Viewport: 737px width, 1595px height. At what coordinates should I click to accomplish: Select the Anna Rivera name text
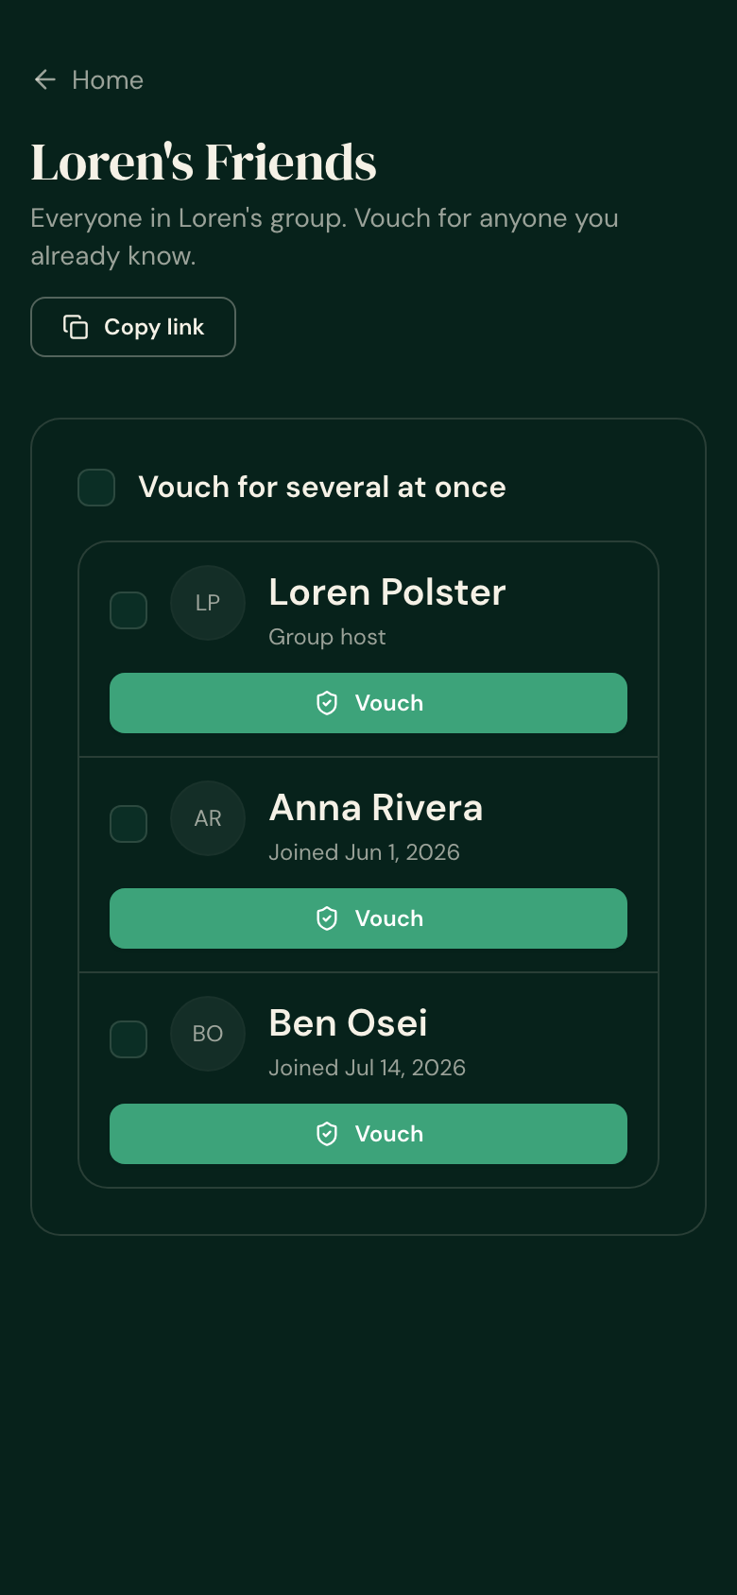tap(376, 808)
